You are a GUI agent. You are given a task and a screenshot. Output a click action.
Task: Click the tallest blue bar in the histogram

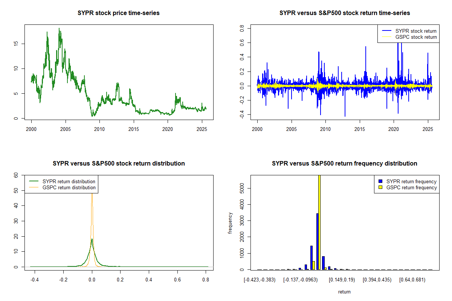click(x=317, y=241)
